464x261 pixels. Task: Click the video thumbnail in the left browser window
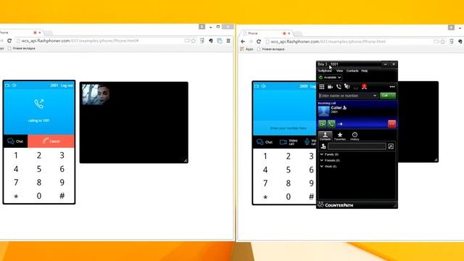click(x=96, y=94)
